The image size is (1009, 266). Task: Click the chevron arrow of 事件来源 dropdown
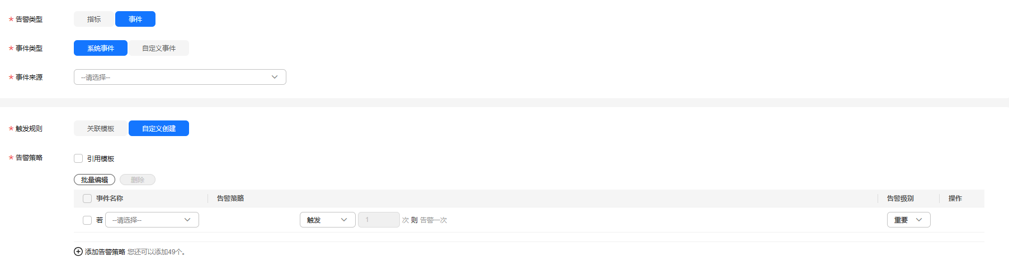(275, 77)
